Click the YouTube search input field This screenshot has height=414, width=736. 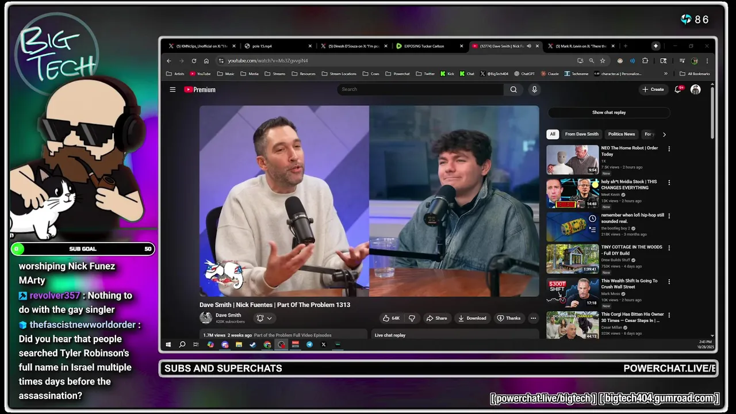click(420, 89)
